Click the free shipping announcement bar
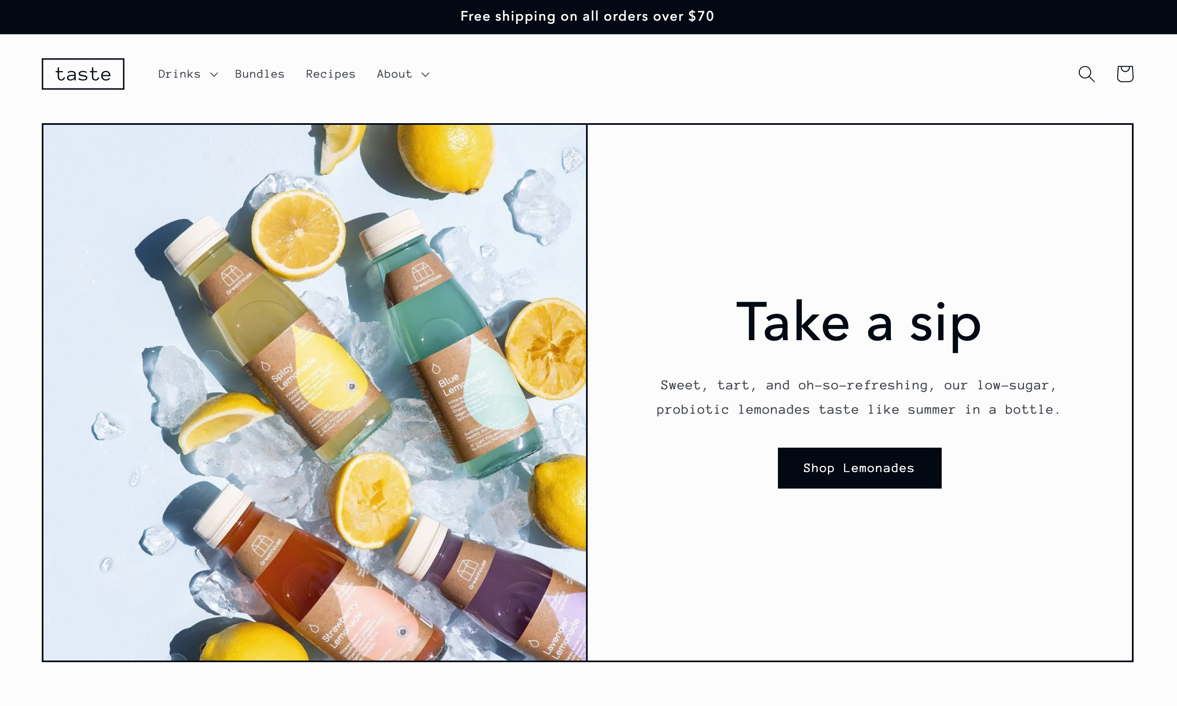The image size is (1177, 706). [x=588, y=17]
